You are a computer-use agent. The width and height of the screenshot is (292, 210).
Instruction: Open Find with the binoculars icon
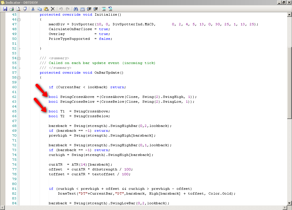(76, 9)
